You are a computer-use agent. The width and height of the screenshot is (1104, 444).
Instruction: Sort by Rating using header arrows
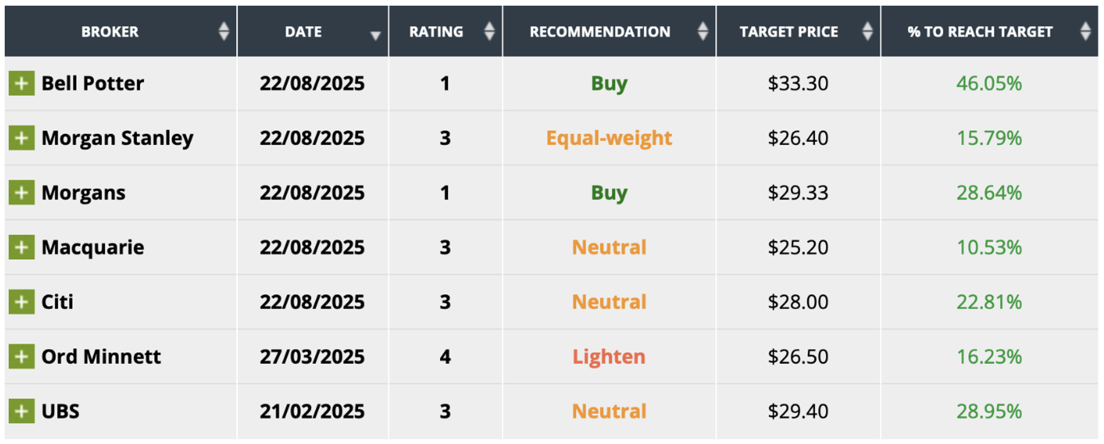(x=490, y=32)
